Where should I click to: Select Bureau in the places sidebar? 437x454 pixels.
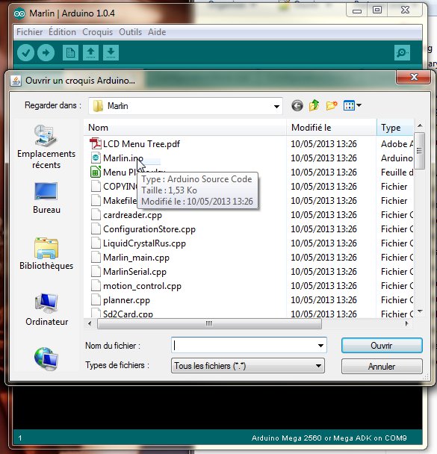coord(46,198)
